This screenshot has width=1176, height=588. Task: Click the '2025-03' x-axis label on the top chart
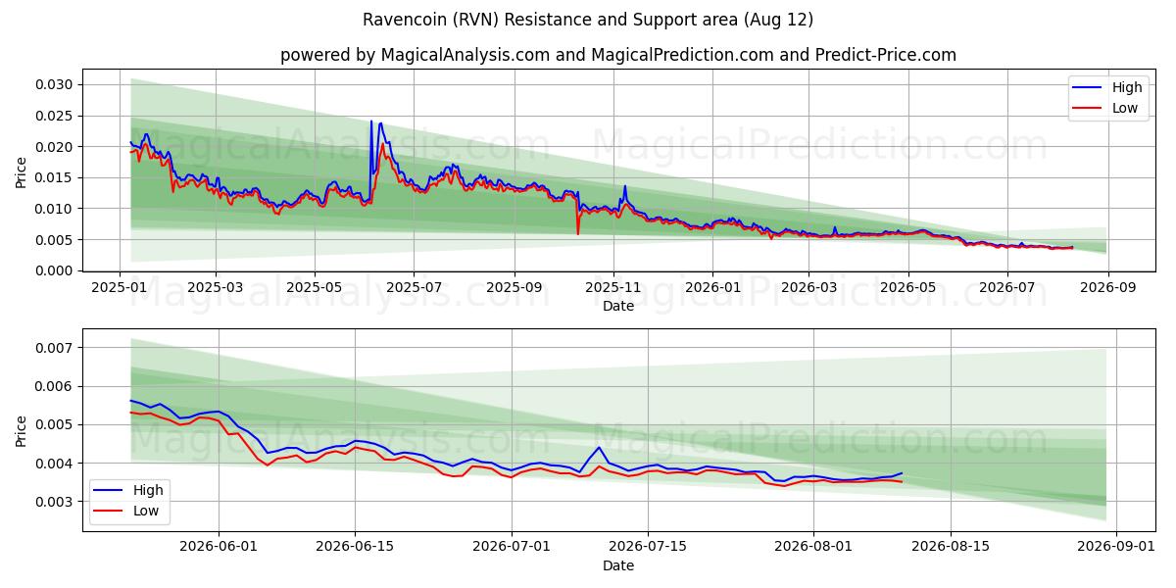point(215,289)
